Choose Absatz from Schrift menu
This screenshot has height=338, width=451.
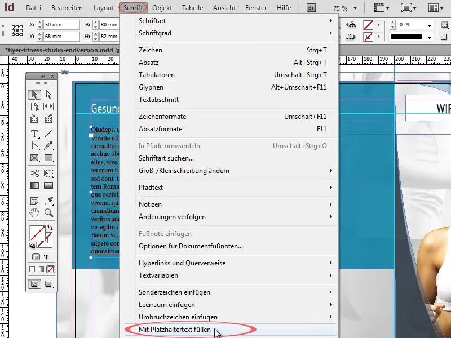click(x=234, y=63)
